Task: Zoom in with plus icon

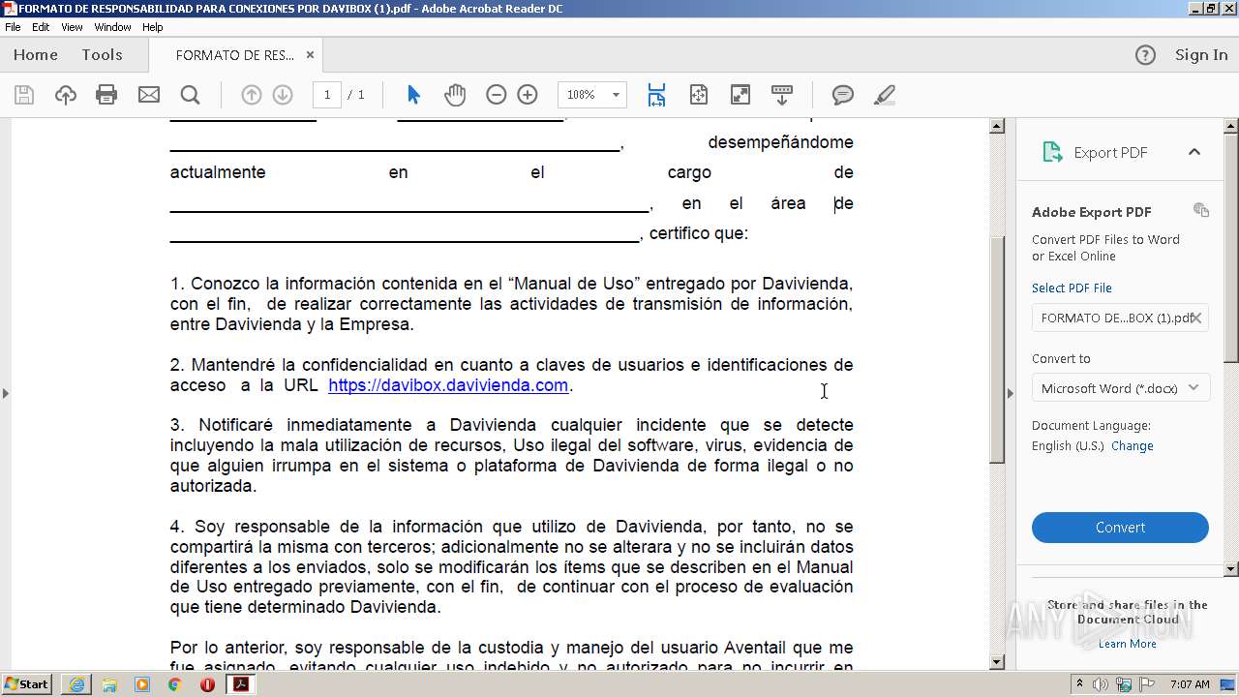Action: pyautogui.click(x=528, y=95)
